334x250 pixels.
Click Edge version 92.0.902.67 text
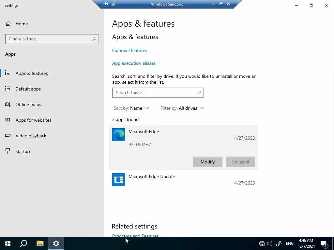140,145
